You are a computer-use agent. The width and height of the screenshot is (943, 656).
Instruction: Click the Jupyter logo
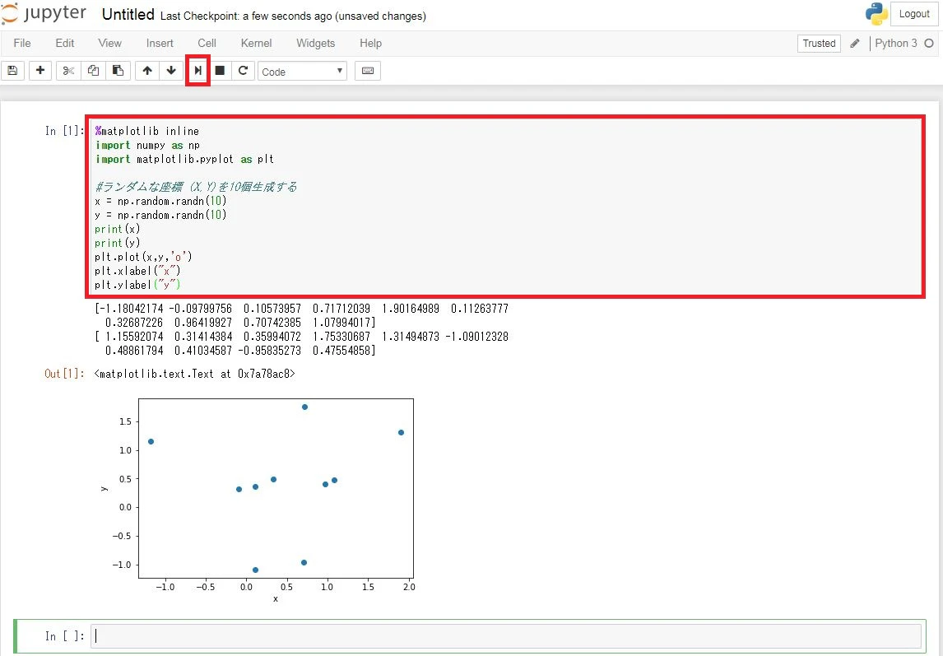coord(44,15)
